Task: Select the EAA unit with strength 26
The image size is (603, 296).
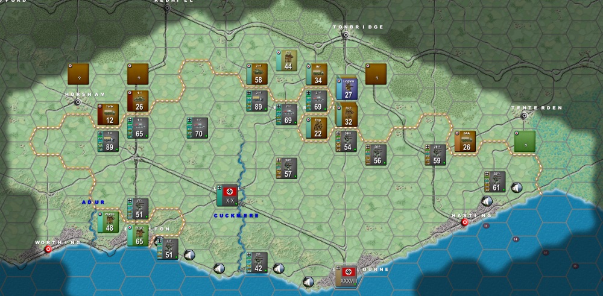Action: [466, 141]
